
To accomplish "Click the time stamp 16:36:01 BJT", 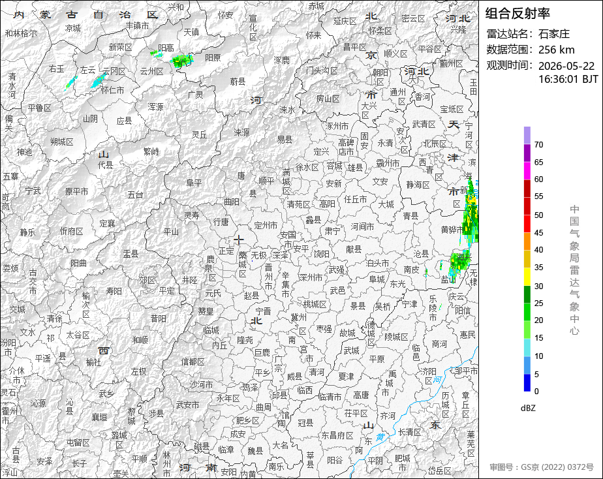I will coord(568,79).
